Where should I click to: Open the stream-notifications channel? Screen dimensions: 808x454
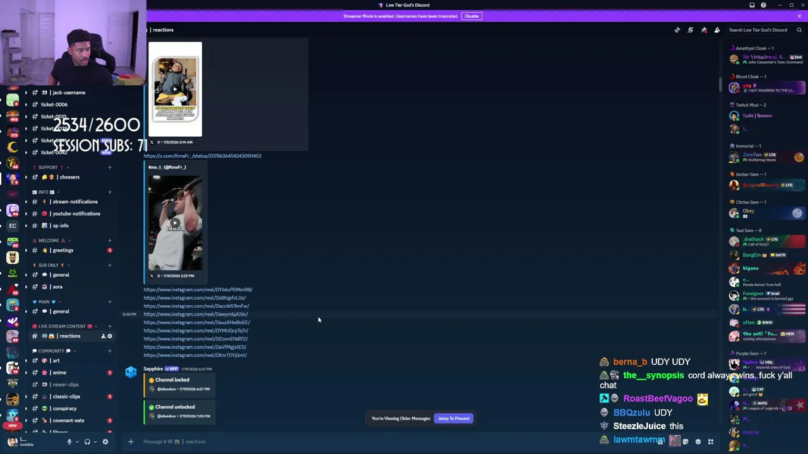pos(71,202)
